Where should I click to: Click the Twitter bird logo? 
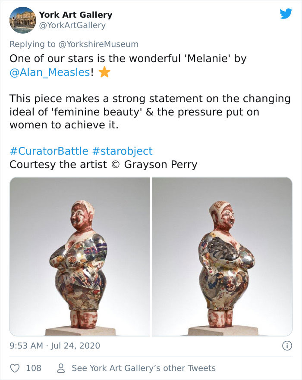tap(286, 15)
